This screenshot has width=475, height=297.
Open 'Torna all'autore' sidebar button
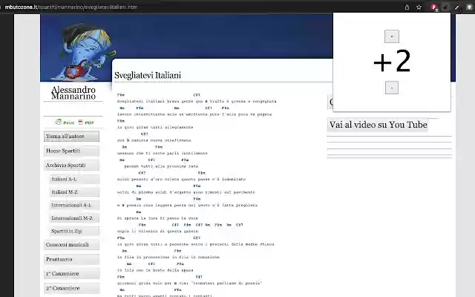coord(71,137)
